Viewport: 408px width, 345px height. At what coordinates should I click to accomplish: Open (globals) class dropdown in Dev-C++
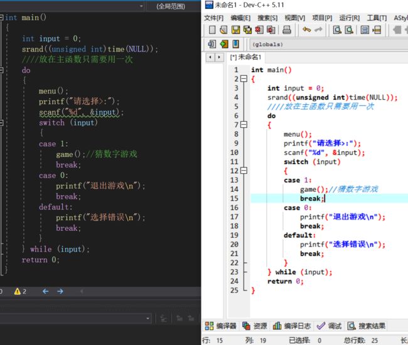329,44
